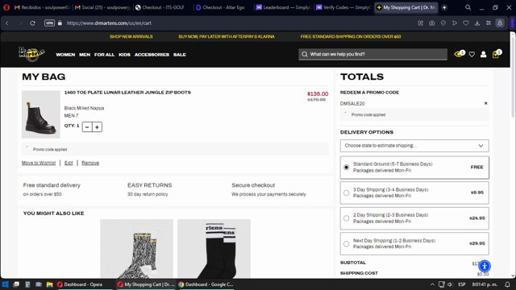The height and width of the screenshot is (290, 516).
Task: Open the browser downloads icon
Action: pos(477,23)
